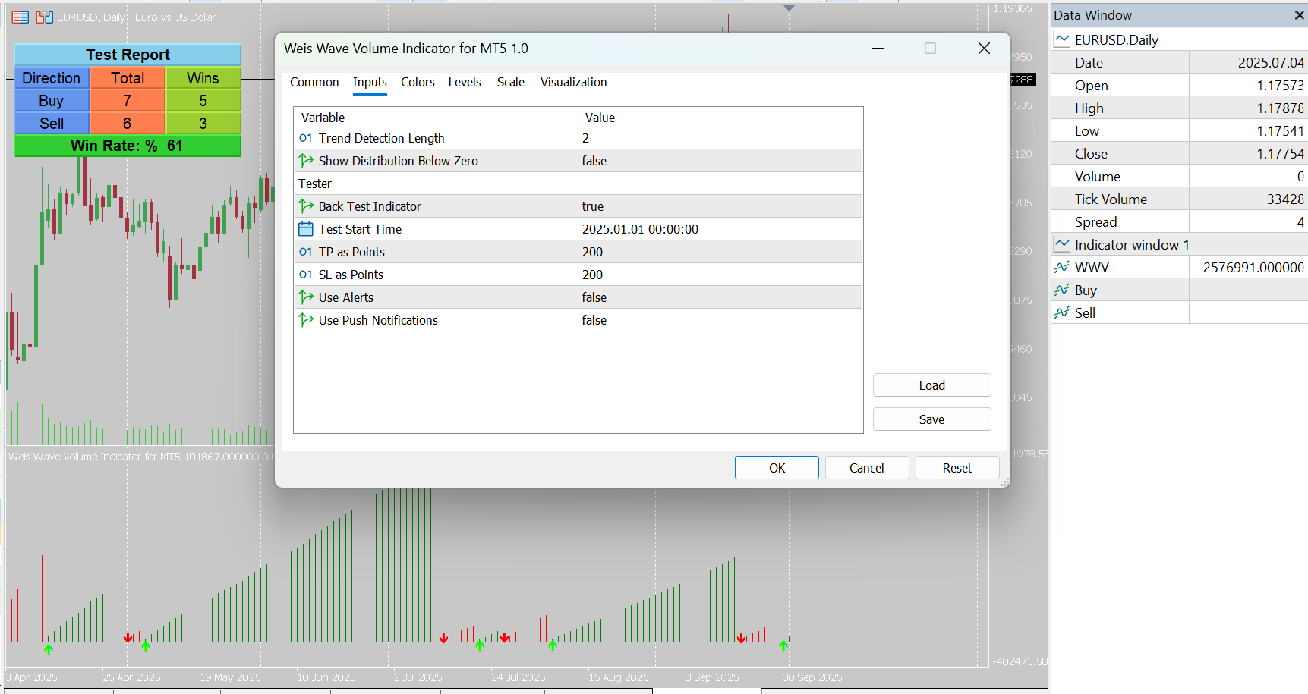The width and height of the screenshot is (1308, 694).
Task: Change the Use Alerts false value
Action: (720, 297)
